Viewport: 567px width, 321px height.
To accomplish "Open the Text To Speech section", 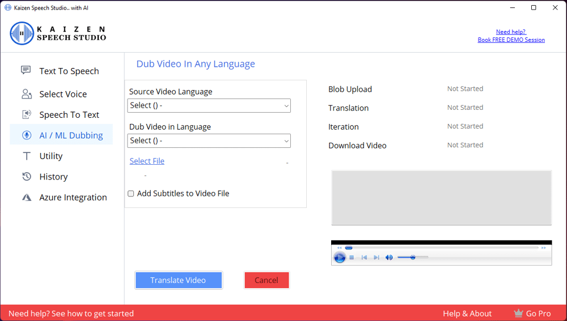I will click(x=69, y=71).
